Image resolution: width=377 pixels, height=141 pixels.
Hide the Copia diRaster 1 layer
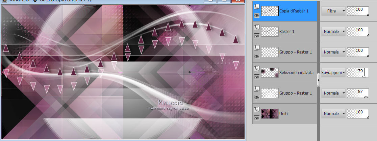point(257,15)
